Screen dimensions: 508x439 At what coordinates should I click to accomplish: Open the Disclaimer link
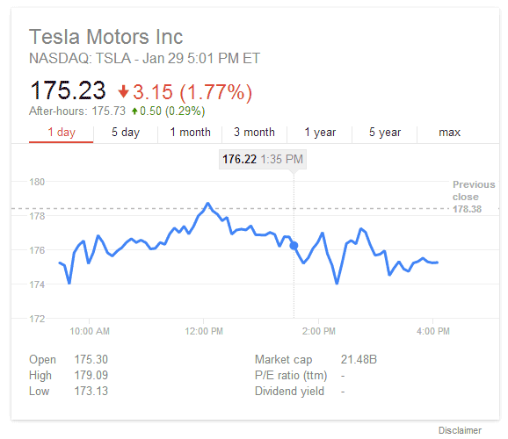pos(460,430)
